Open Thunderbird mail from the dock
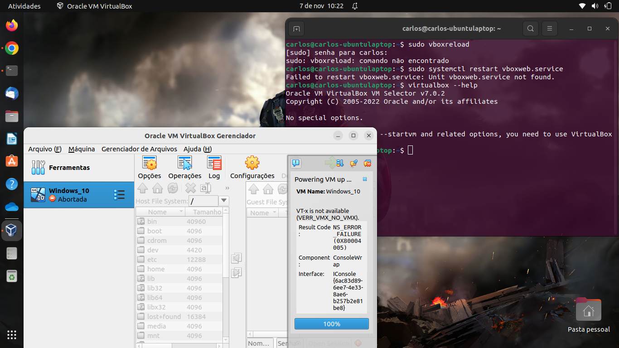 point(12,93)
